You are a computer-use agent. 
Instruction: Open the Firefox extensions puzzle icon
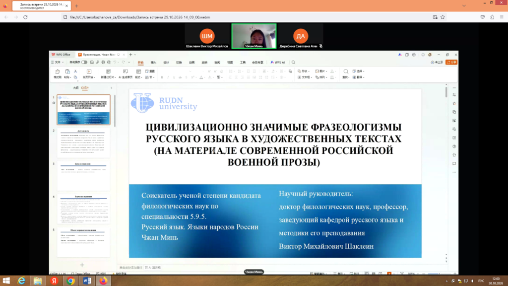coord(492,17)
